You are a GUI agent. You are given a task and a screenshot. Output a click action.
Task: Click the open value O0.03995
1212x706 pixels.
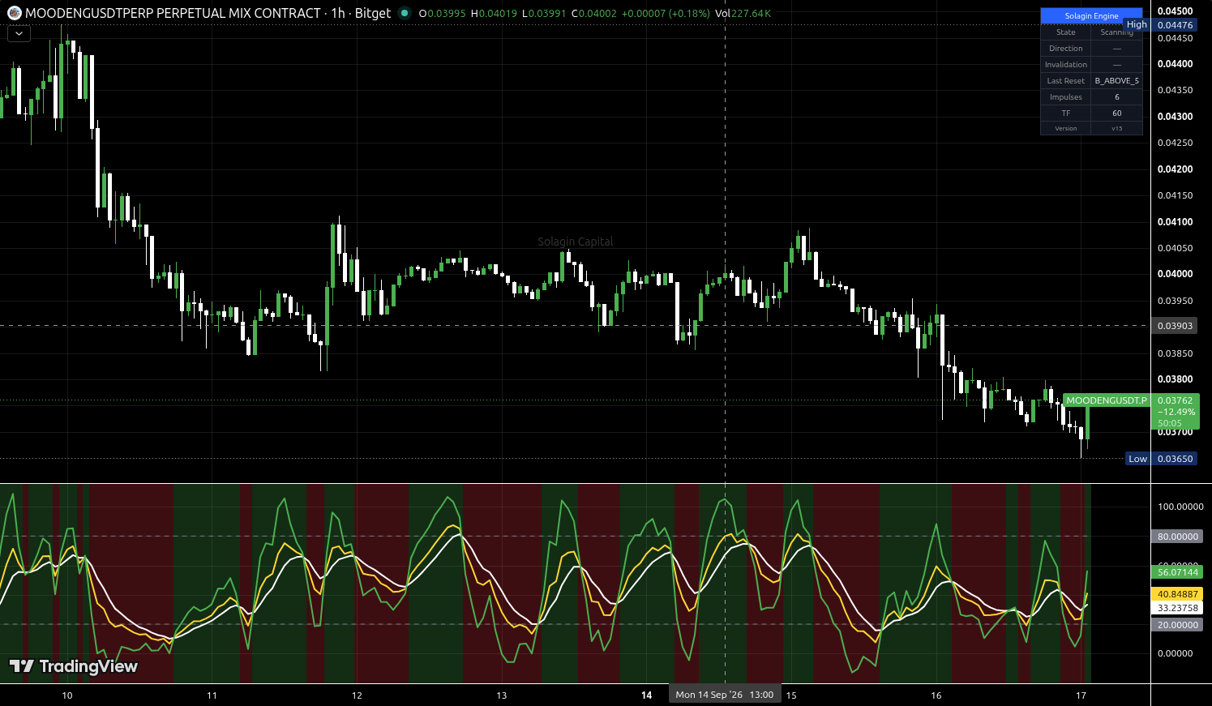pos(442,14)
